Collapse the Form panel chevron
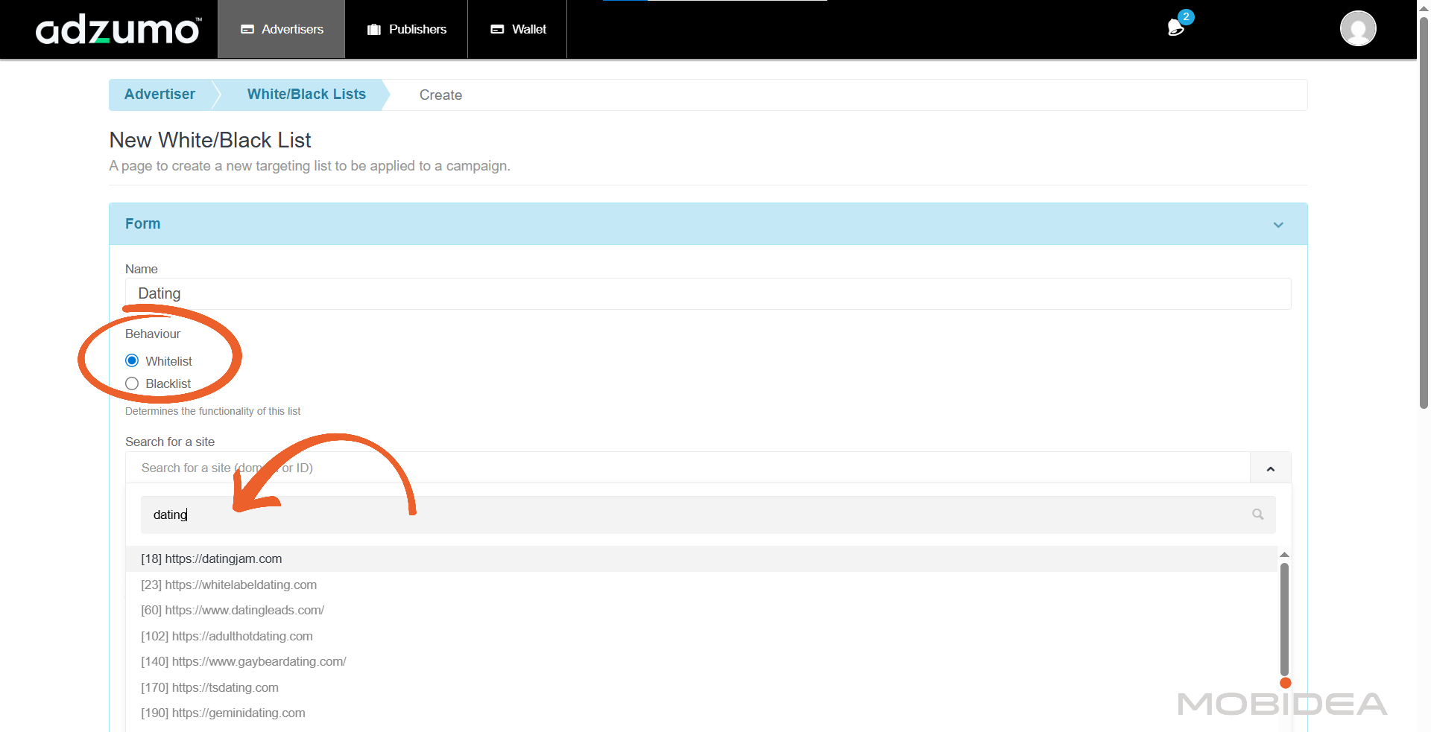 coord(1277,225)
